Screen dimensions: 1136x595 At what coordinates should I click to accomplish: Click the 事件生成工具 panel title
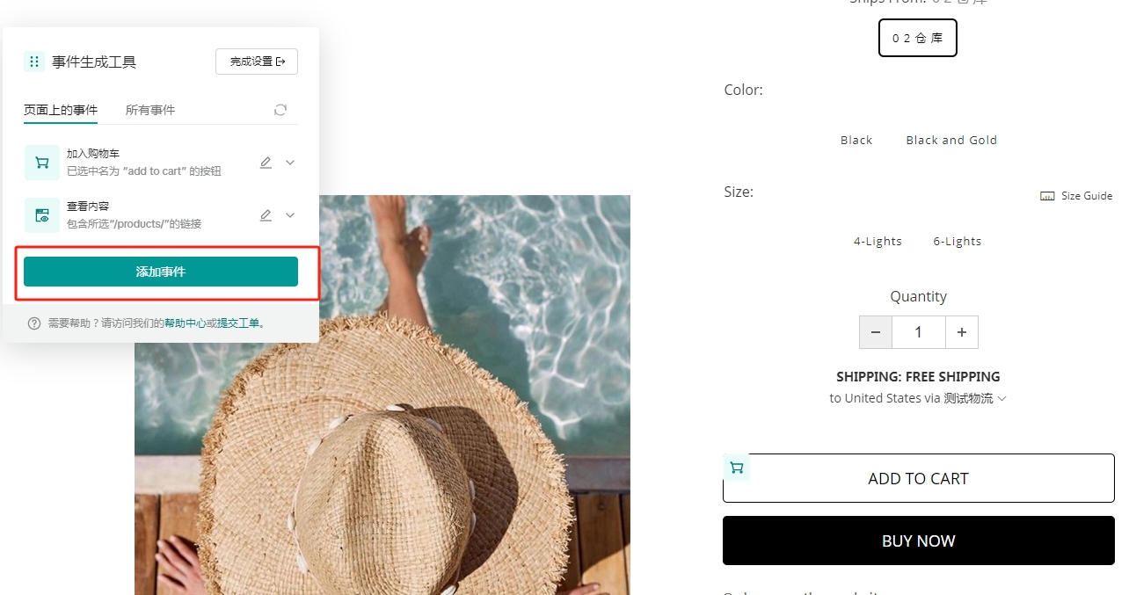[94, 62]
